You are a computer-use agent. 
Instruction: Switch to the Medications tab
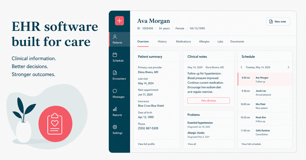coord(183,42)
